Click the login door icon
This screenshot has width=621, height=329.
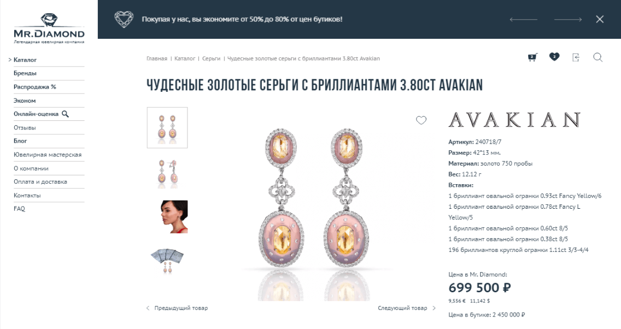[576, 57]
